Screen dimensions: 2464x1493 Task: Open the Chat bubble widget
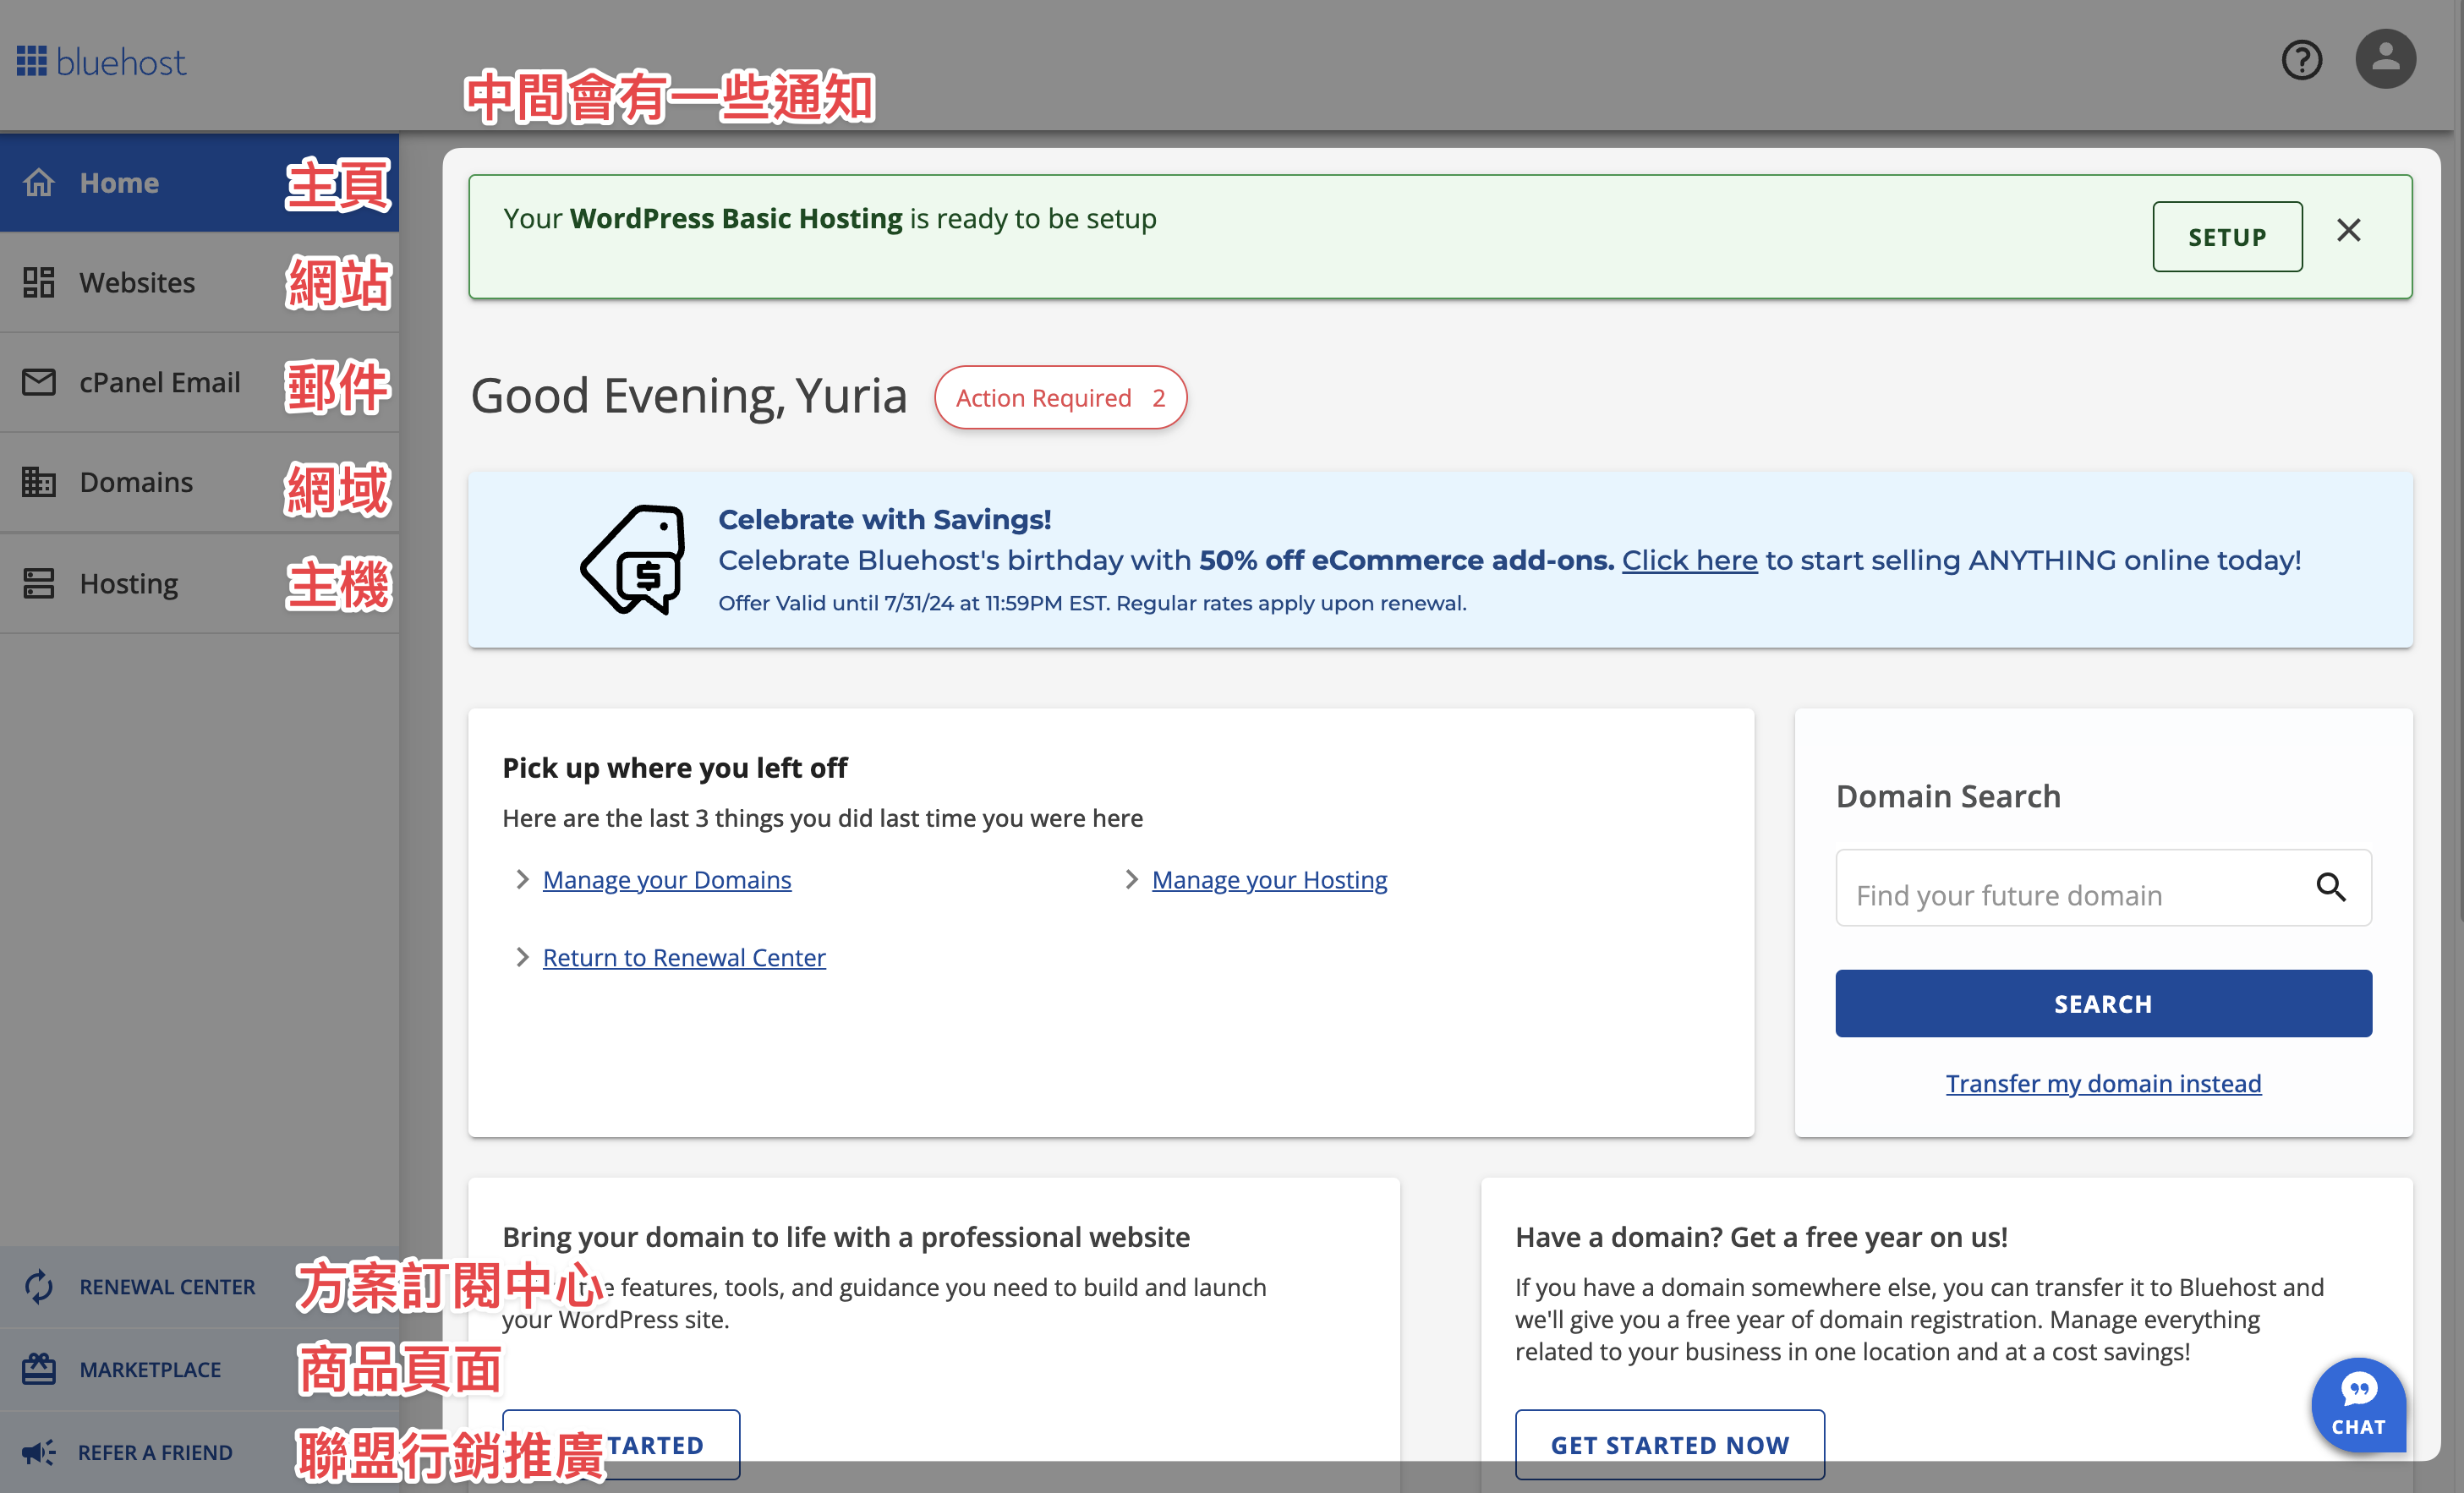2358,1404
